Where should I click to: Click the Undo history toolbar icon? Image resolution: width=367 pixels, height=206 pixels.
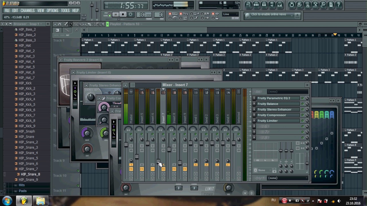tap(292, 5)
